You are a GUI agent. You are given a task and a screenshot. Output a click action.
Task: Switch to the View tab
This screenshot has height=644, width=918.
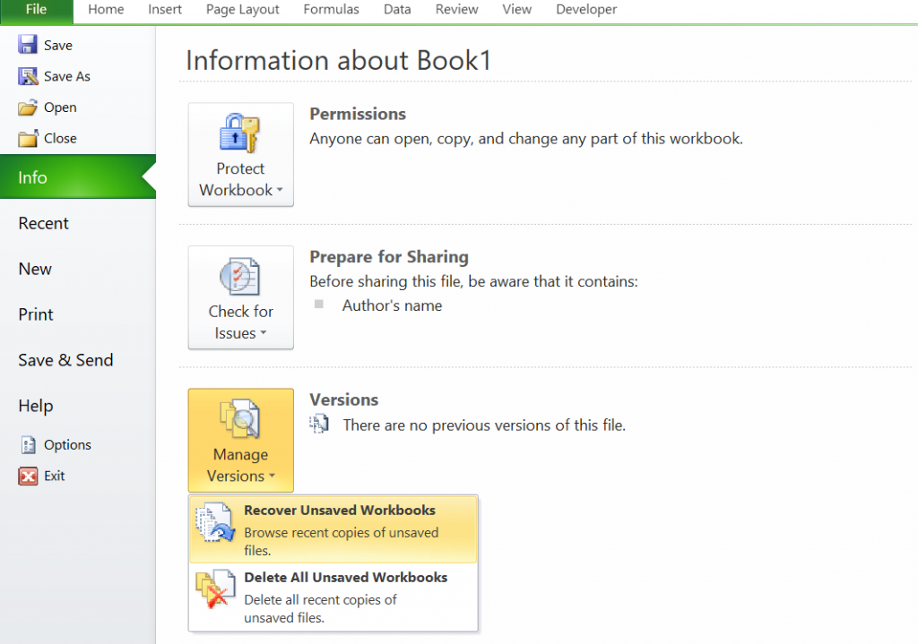point(517,10)
